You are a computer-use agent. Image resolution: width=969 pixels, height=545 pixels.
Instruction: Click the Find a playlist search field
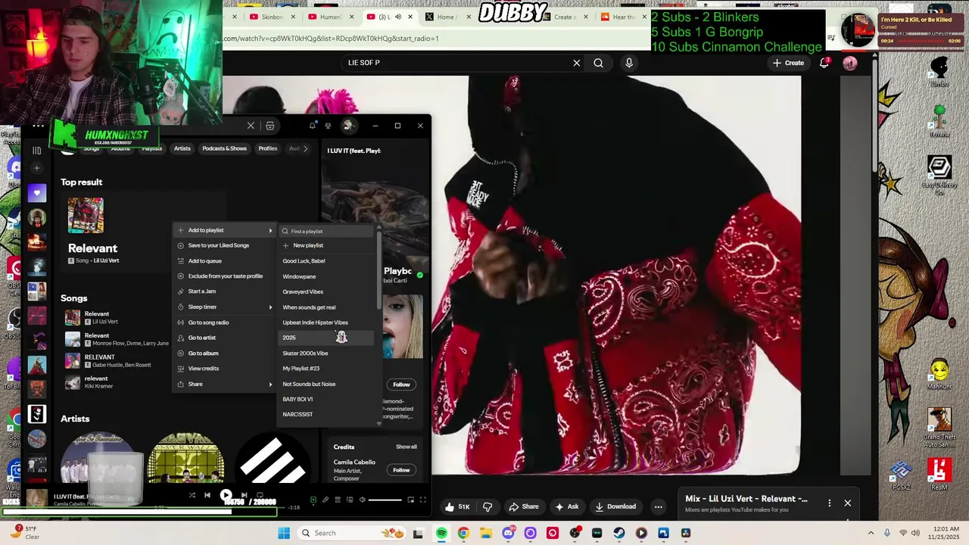pyautogui.click(x=326, y=231)
